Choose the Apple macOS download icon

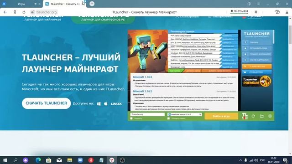click(106, 103)
